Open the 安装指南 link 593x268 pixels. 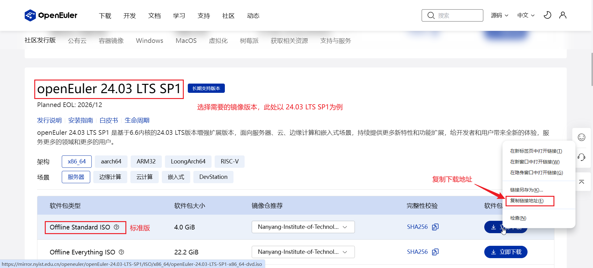[x=81, y=120]
